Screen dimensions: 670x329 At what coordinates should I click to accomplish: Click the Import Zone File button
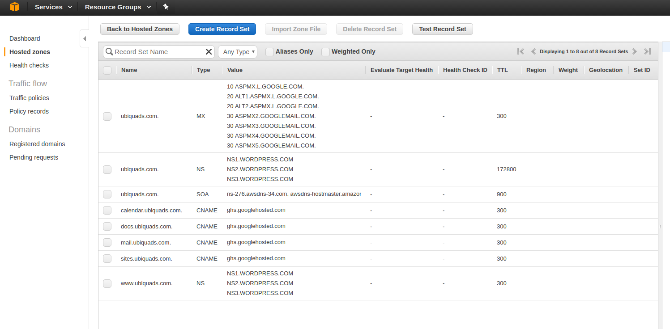pyautogui.click(x=296, y=29)
